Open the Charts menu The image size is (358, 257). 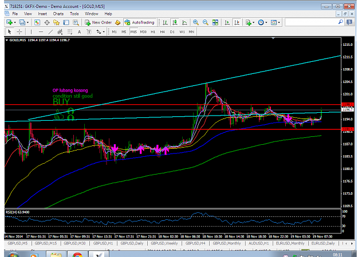point(58,14)
